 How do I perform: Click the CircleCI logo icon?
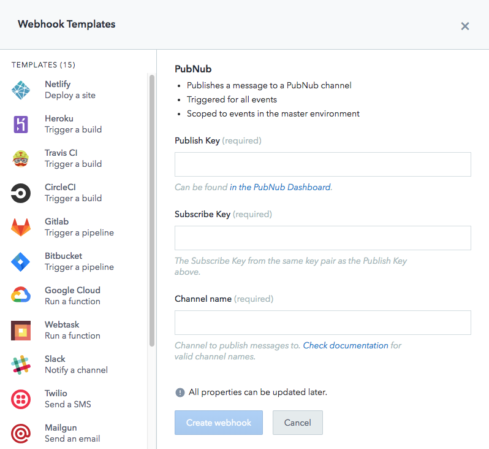point(21,193)
